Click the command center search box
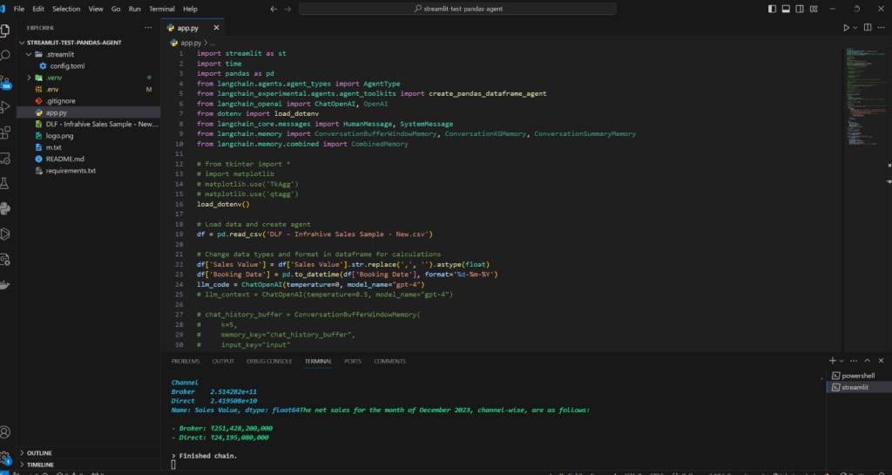892x475 pixels. click(x=457, y=9)
